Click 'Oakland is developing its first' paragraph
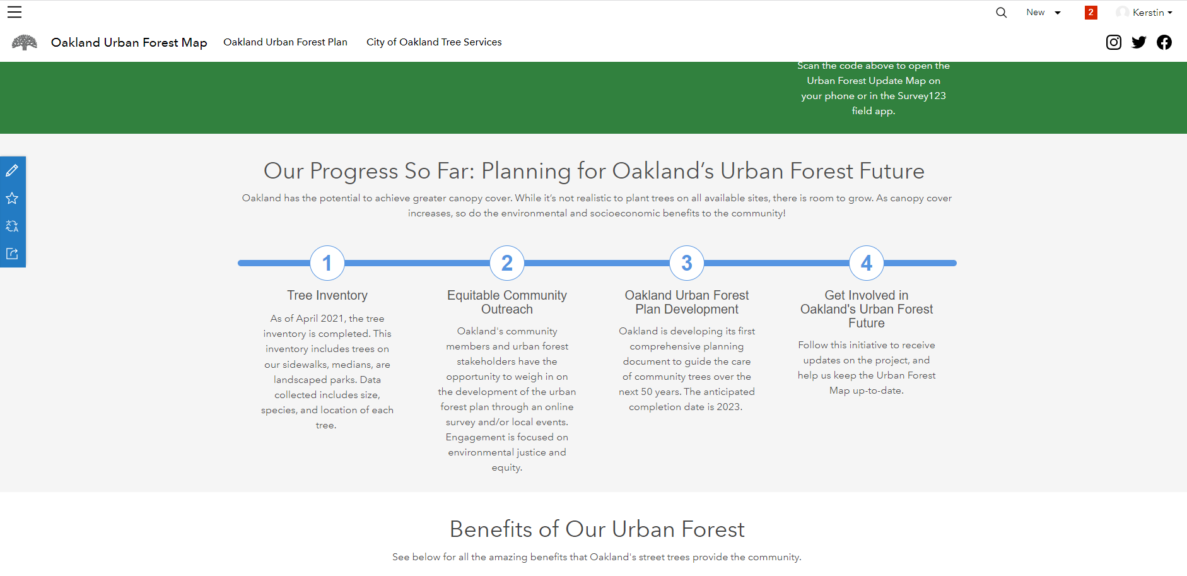This screenshot has width=1187, height=576. [687, 369]
